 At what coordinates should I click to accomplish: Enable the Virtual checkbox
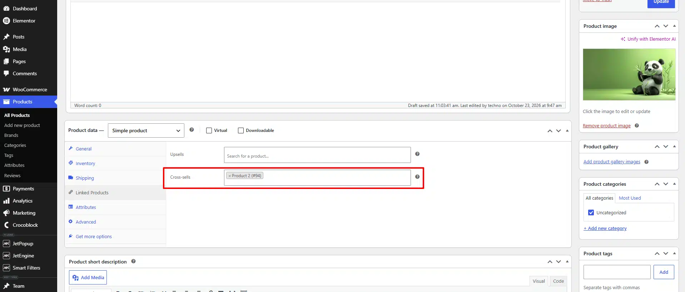(209, 130)
